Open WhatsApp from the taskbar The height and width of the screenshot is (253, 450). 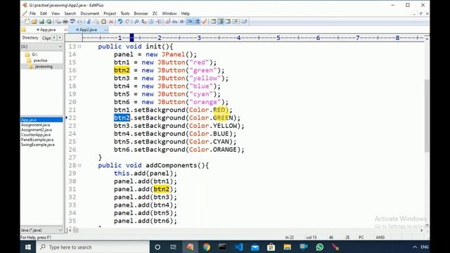point(319,247)
